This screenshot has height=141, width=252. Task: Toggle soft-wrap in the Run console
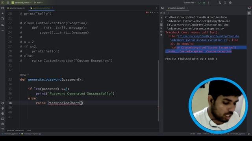click(161, 25)
